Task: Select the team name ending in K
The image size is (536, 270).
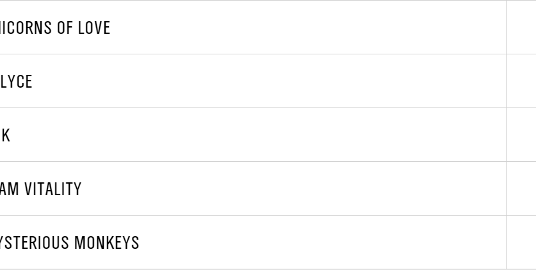Action: pyautogui.click(x=5, y=136)
